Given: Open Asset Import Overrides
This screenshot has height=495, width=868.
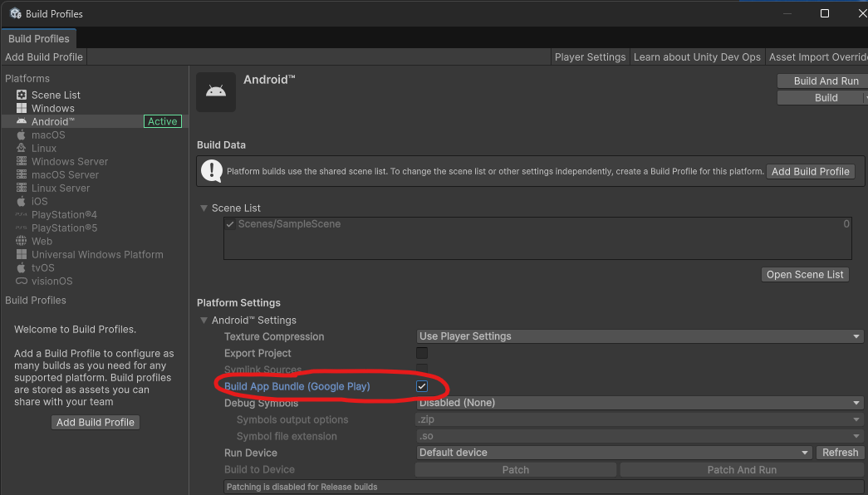Looking at the screenshot, I should pos(817,57).
